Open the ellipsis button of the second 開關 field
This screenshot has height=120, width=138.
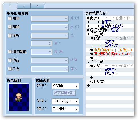(x=66, y=27)
